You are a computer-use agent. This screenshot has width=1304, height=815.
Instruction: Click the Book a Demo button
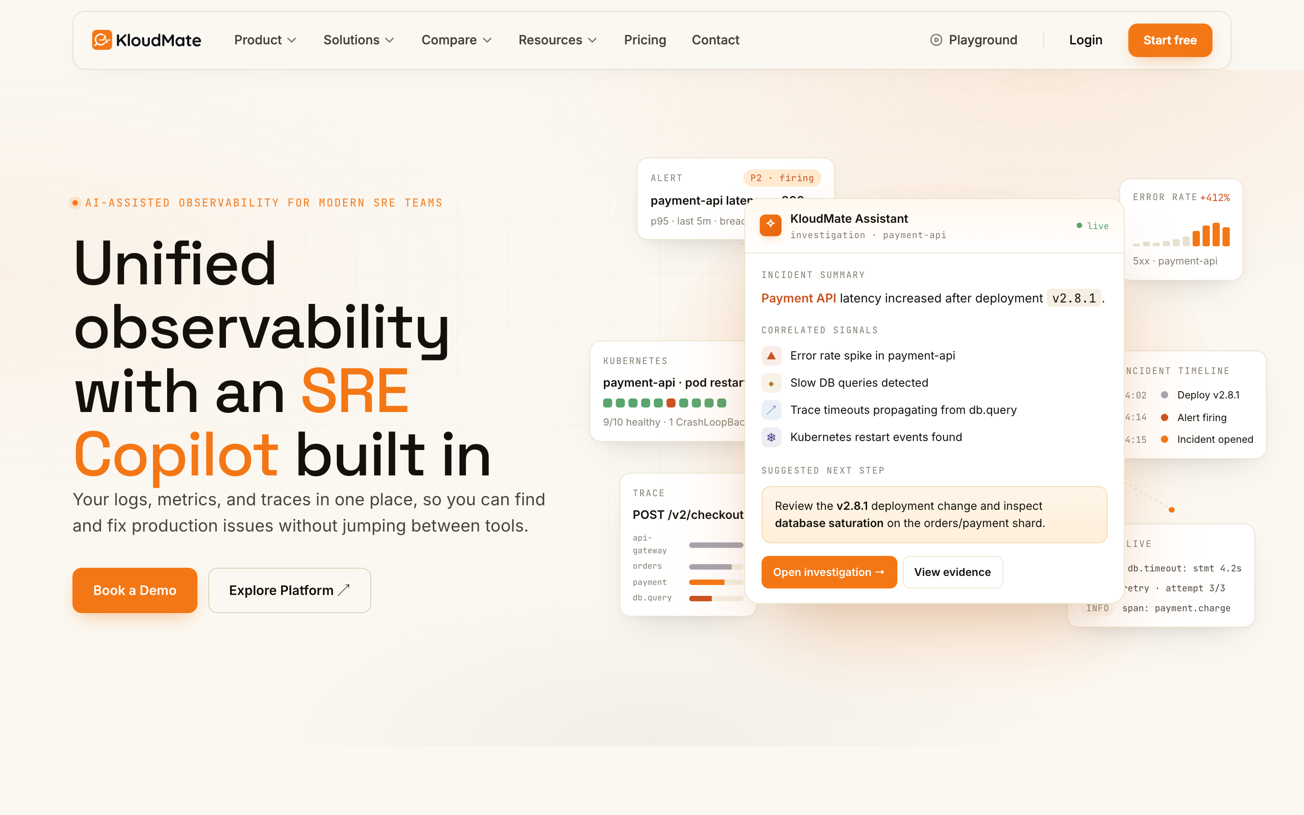pos(135,590)
